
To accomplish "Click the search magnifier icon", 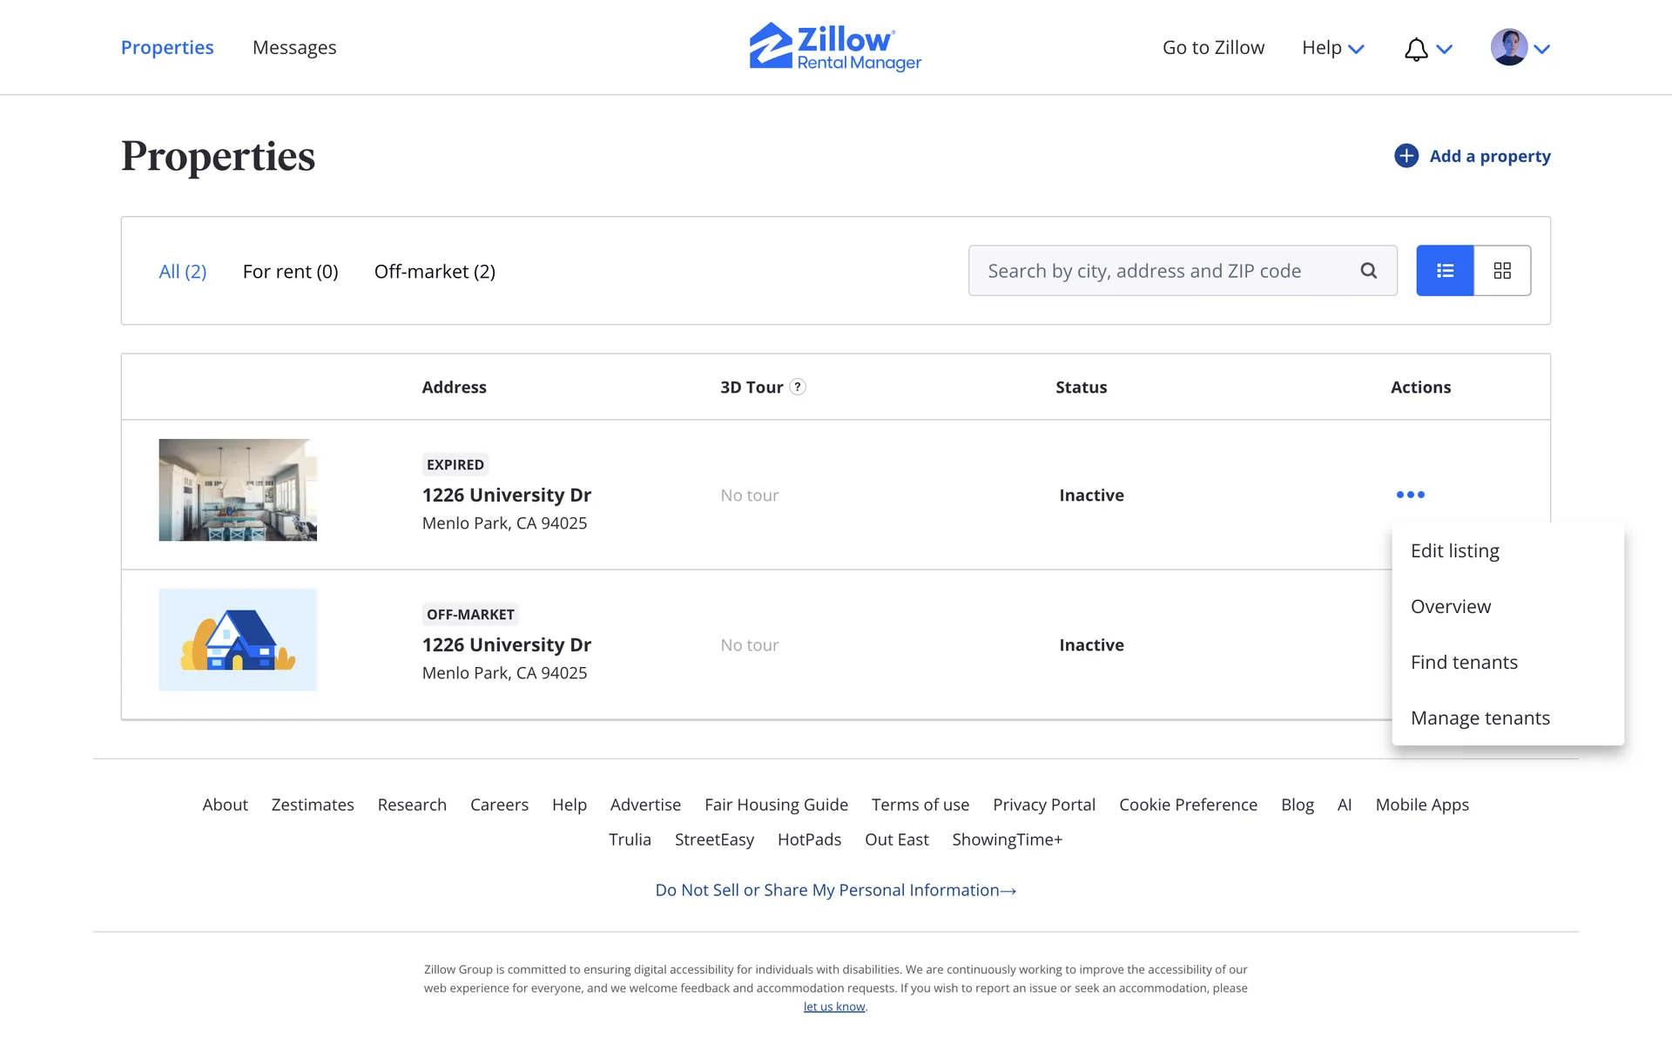I will [1369, 271].
